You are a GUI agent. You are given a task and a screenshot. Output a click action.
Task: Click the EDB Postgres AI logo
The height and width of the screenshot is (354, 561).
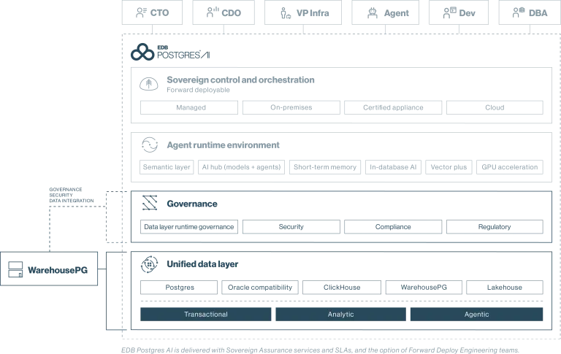pyautogui.click(x=170, y=53)
